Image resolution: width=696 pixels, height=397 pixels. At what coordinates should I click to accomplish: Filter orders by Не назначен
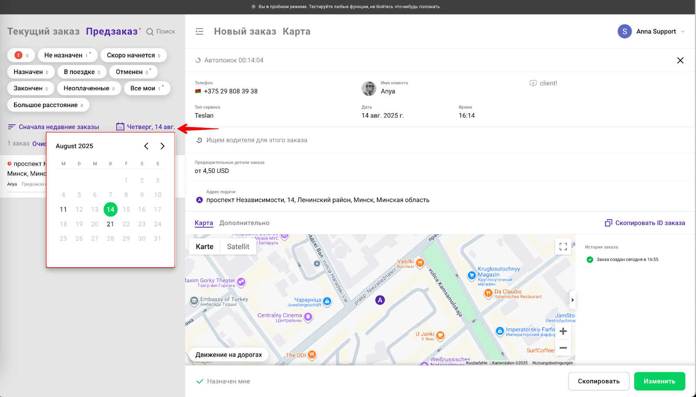coord(67,55)
